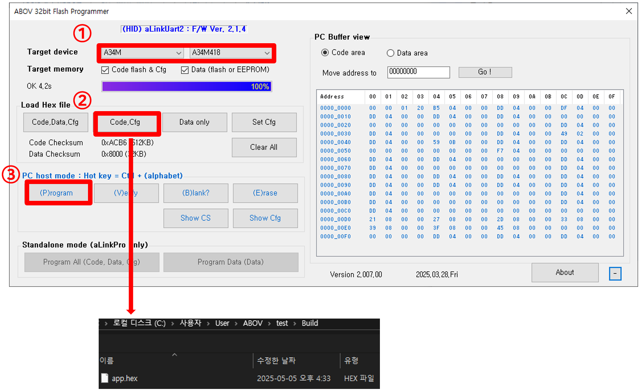Open the A34M device family dropdown
The height and width of the screenshot is (391, 641).
(x=142, y=53)
